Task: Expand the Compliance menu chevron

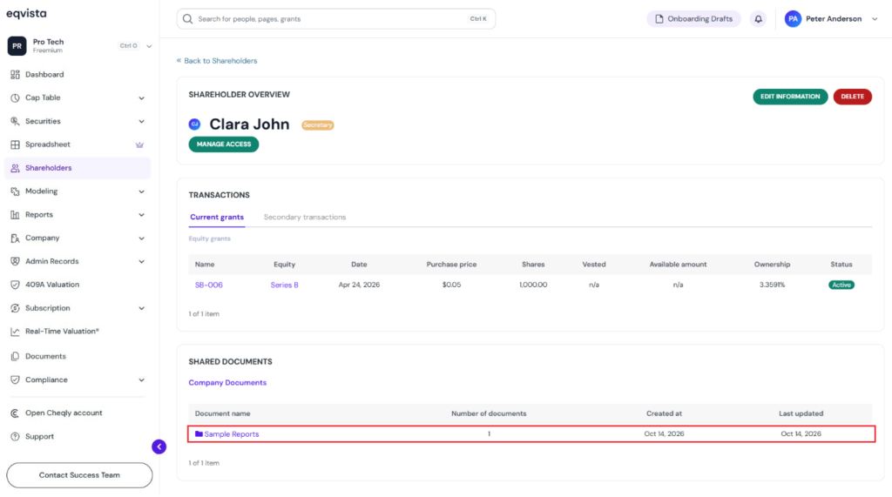Action: [142, 379]
